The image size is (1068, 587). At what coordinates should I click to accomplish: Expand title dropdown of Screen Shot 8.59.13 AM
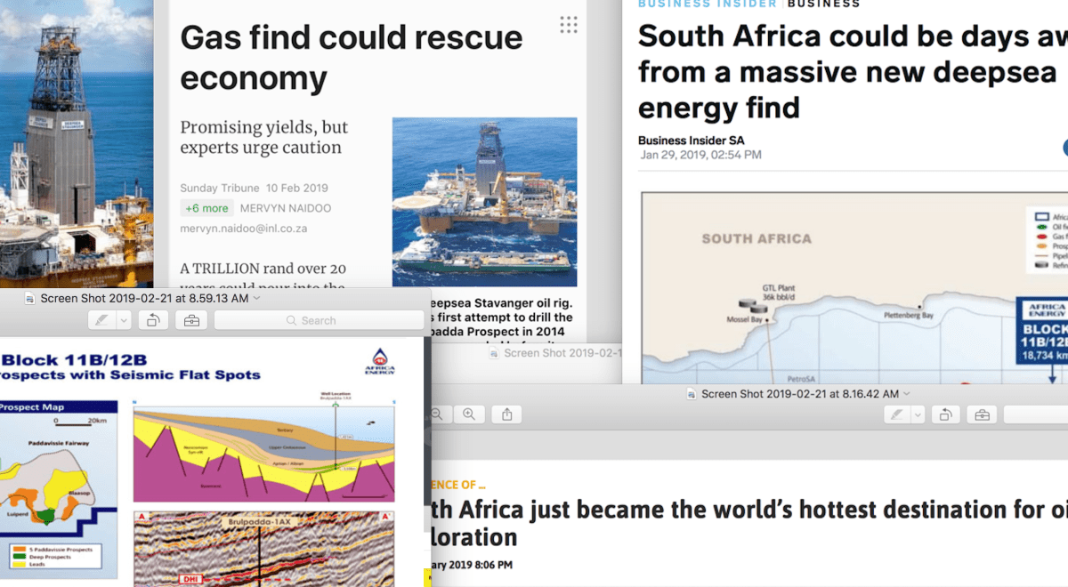tap(257, 298)
